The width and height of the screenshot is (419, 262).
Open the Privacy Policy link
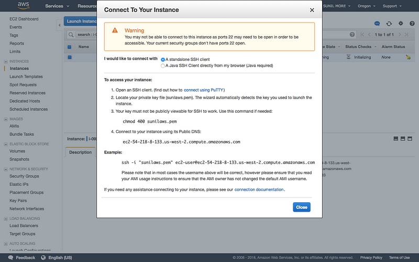371,257
